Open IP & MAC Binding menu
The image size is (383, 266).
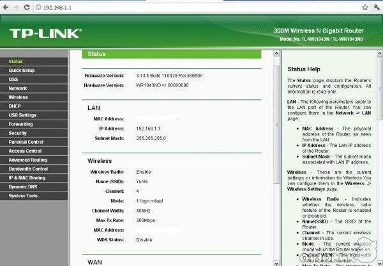(x=34, y=178)
